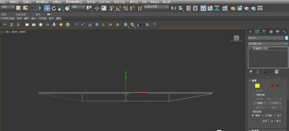This screenshot has height=131, width=289.
Task: Open the 图形编辑器(D) menu
Action: pyautogui.click(x=74, y=2)
